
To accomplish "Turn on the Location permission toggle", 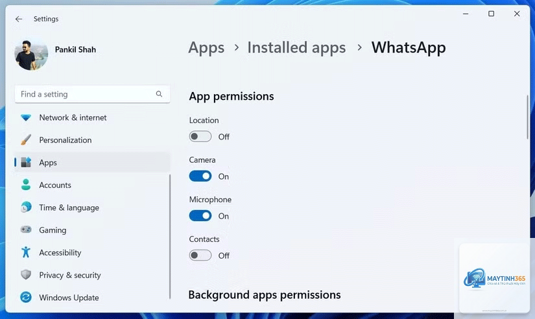I will coord(200,136).
